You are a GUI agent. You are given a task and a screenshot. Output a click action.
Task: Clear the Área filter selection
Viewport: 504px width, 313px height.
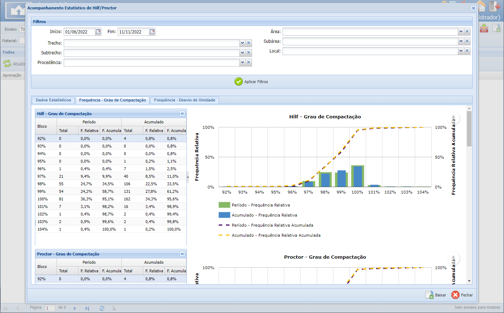click(x=467, y=31)
